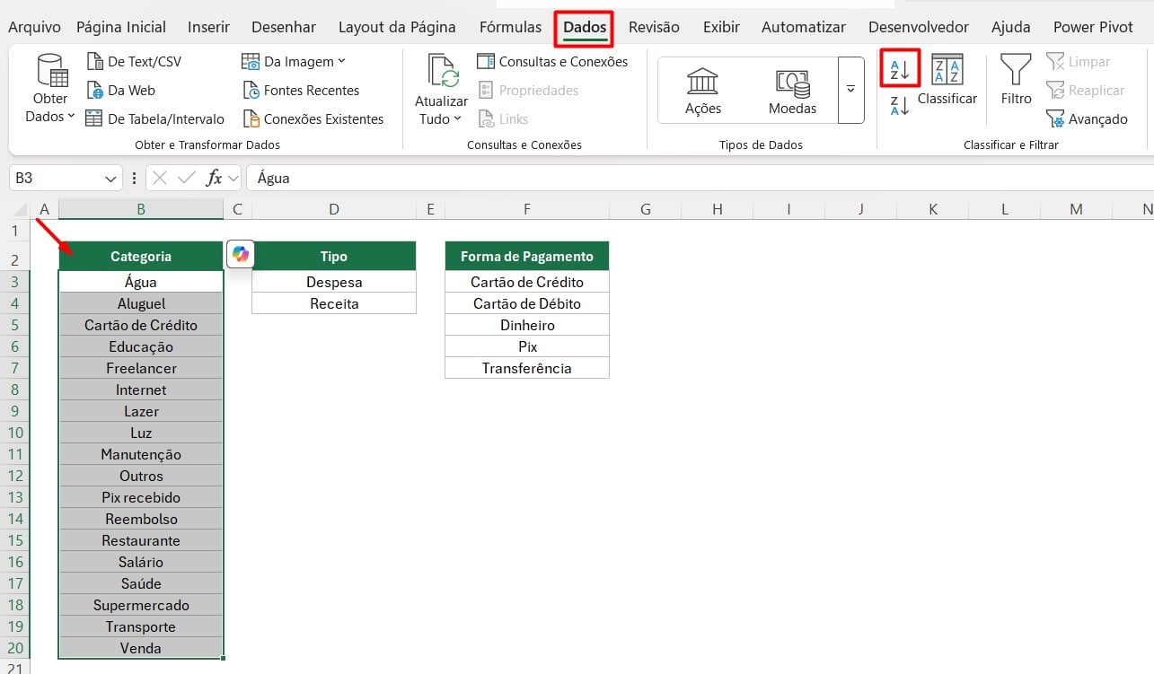This screenshot has width=1154, height=674.
Task: Select De Tabela/Intervalo option
Action: (155, 119)
